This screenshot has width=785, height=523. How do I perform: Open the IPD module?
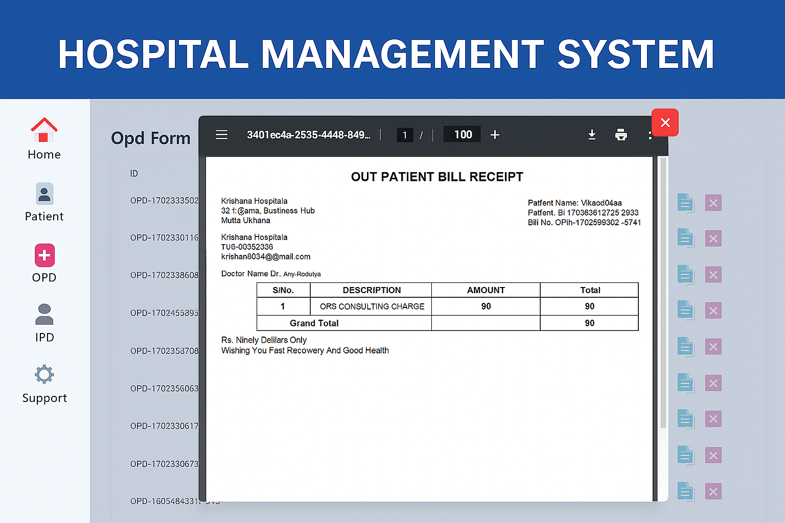pos(44,323)
